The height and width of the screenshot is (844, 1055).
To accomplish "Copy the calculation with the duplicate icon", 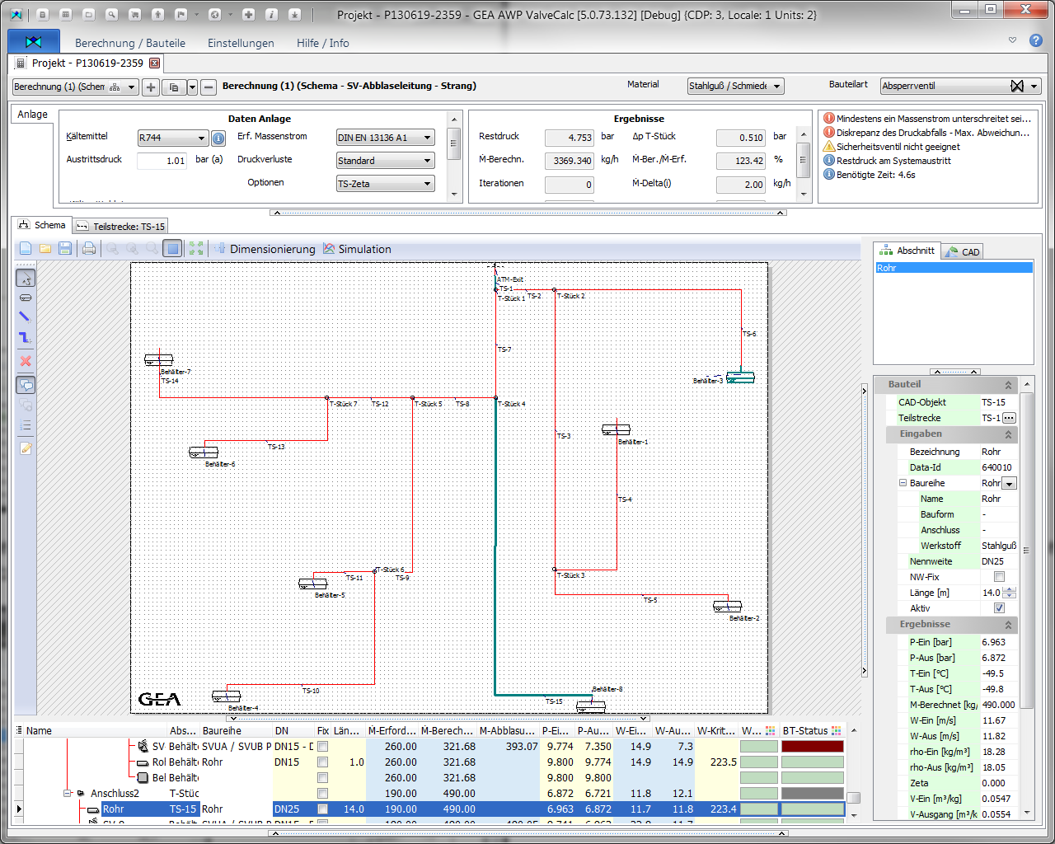I will [x=174, y=87].
